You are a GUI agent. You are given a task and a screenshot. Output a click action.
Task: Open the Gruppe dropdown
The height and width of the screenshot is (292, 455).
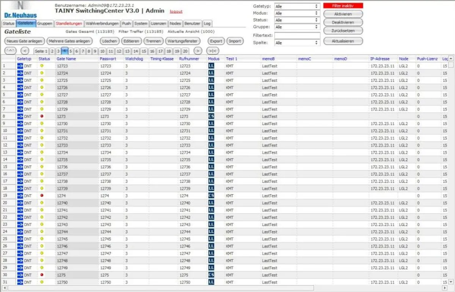point(298,27)
